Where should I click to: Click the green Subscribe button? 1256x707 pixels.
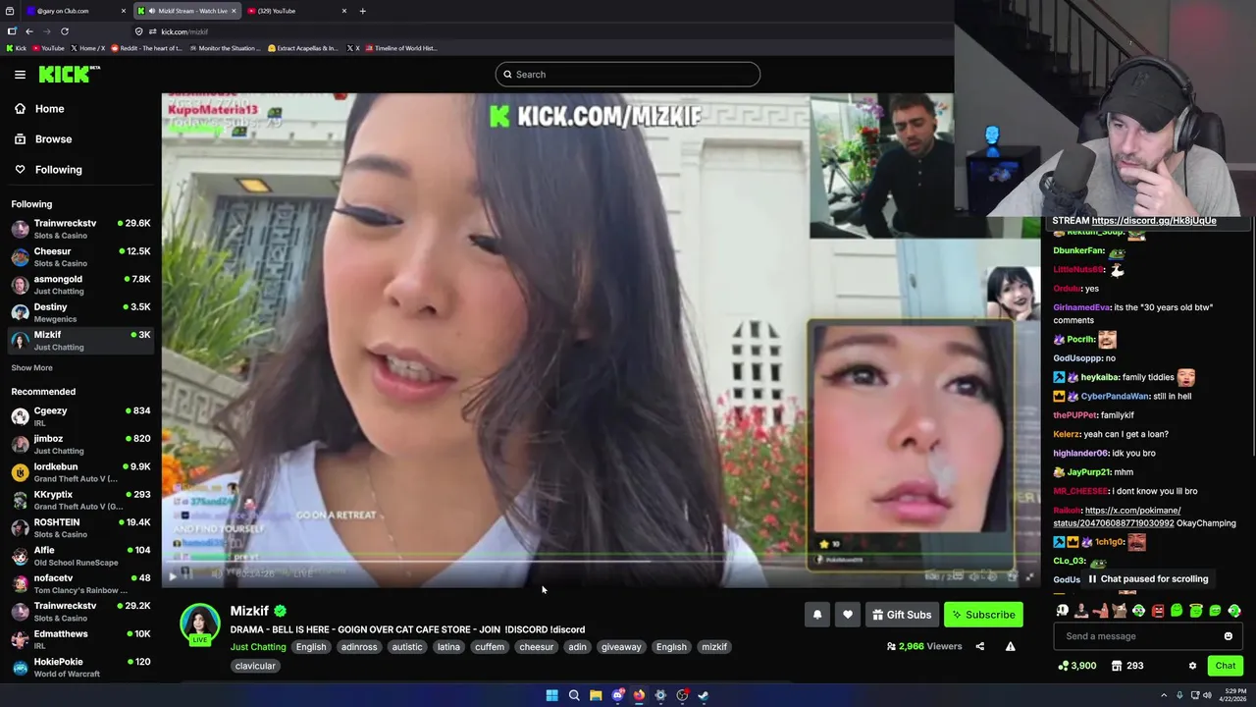tap(983, 615)
